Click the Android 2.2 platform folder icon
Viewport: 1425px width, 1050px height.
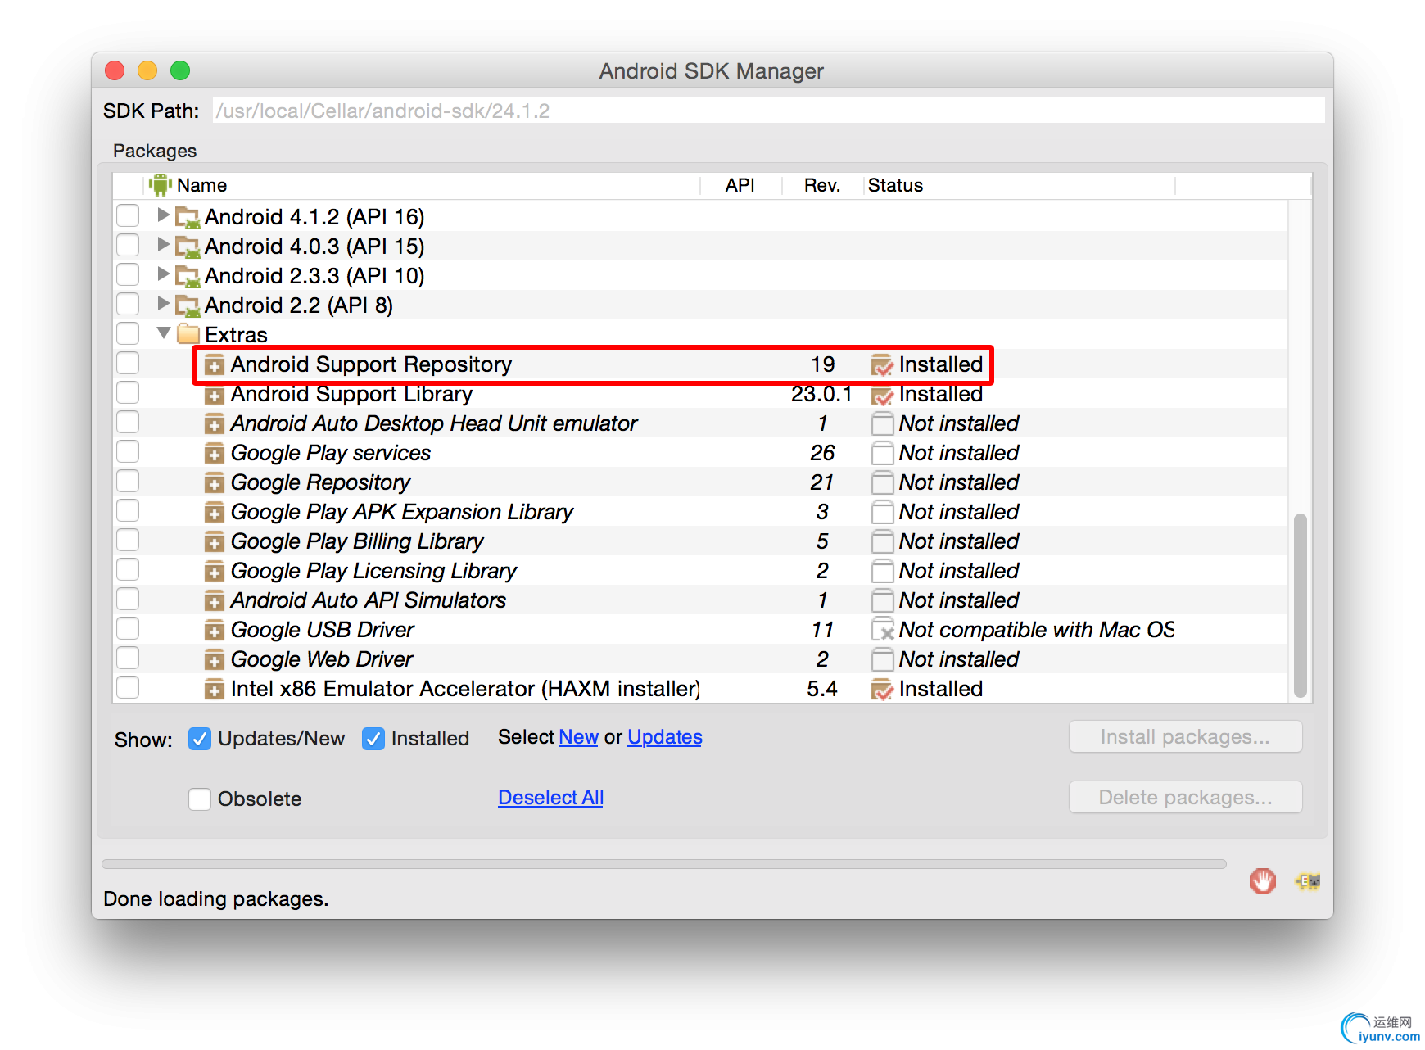(188, 305)
